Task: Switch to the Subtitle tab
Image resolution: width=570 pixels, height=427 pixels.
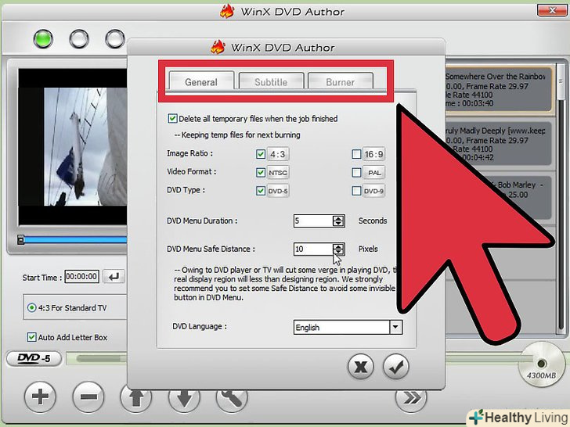Action: (271, 81)
